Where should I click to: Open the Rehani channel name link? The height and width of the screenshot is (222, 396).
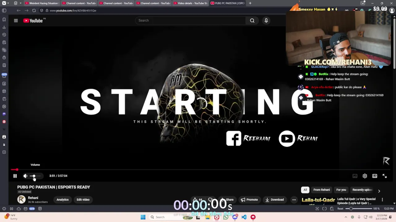(33, 198)
